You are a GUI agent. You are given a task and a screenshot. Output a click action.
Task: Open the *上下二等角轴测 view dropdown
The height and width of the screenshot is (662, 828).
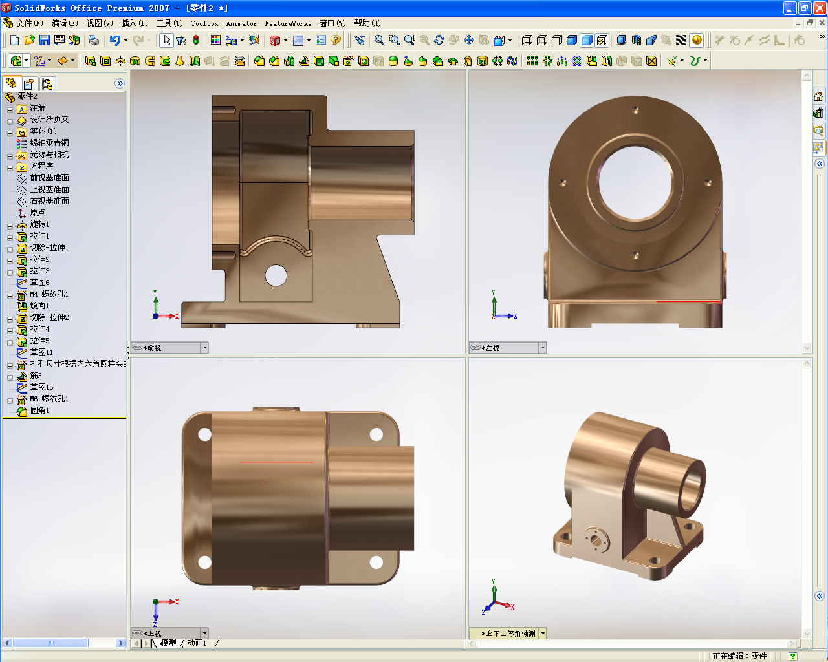[543, 634]
